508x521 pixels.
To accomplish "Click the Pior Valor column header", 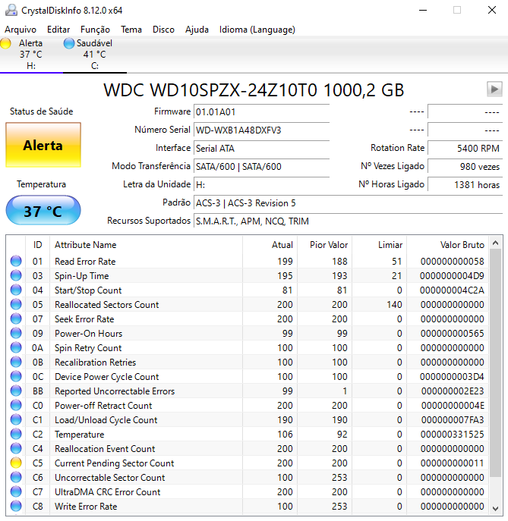I will (x=325, y=245).
